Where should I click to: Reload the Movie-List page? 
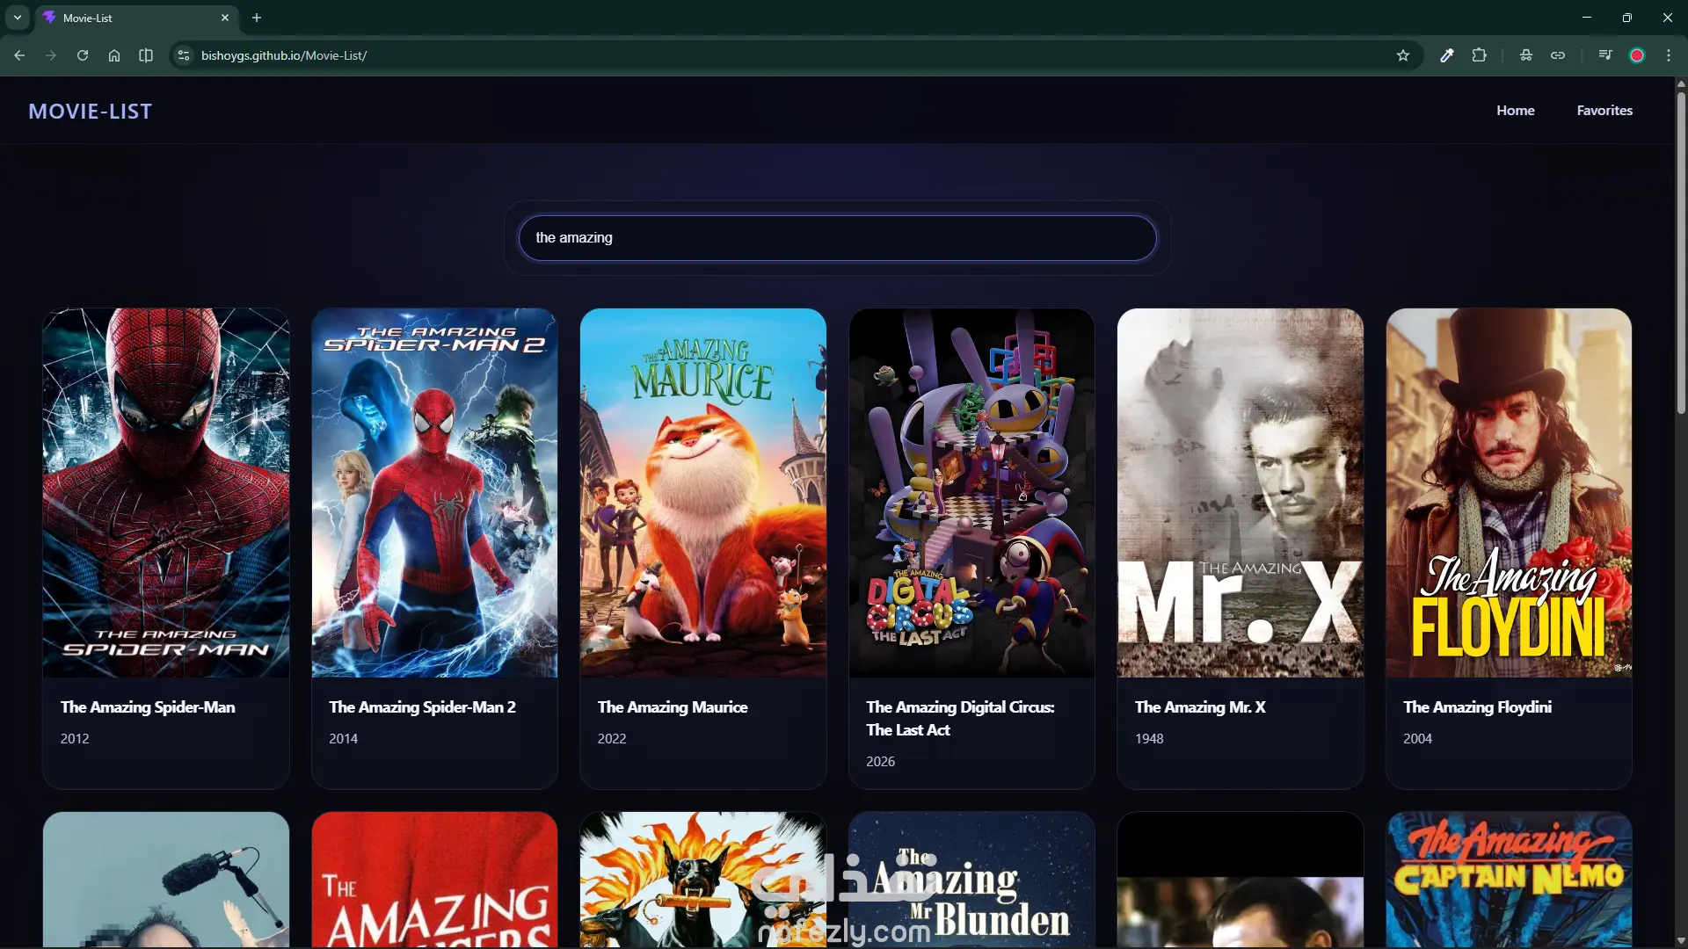83,55
